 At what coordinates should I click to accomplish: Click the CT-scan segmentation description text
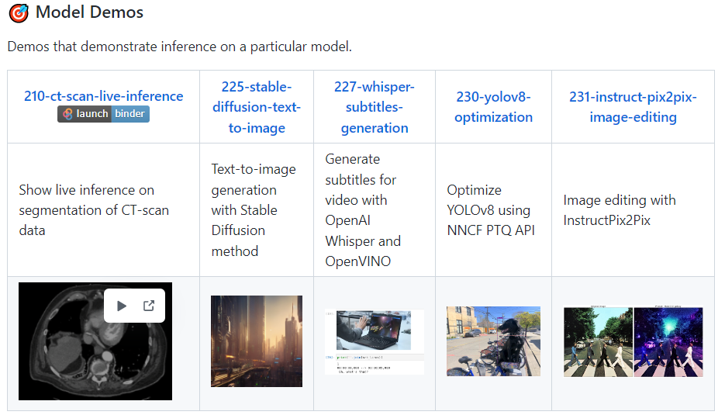pyautogui.click(x=94, y=210)
